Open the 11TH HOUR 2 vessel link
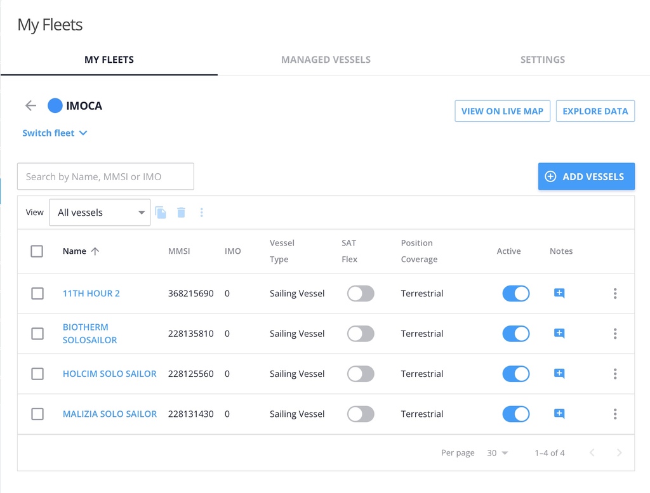The height and width of the screenshot is (493, 650). (91, 293)
